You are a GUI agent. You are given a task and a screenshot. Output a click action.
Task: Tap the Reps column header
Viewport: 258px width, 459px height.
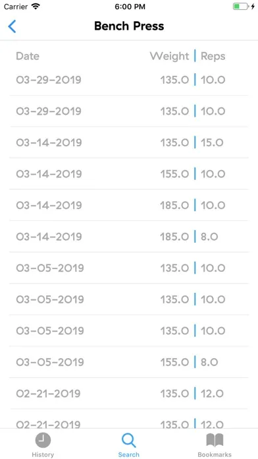pos(213,56)
